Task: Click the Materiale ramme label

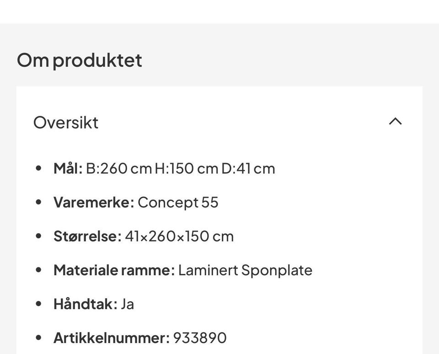Action: [x=114, y=270]
